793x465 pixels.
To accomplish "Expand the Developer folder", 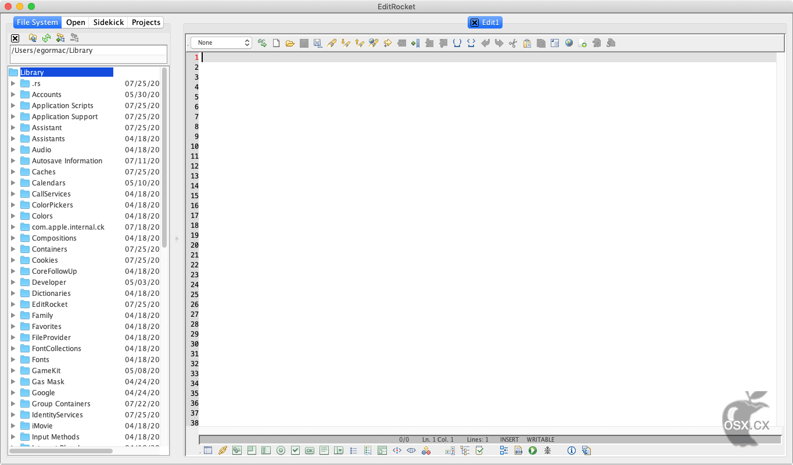I will [13, 282].
